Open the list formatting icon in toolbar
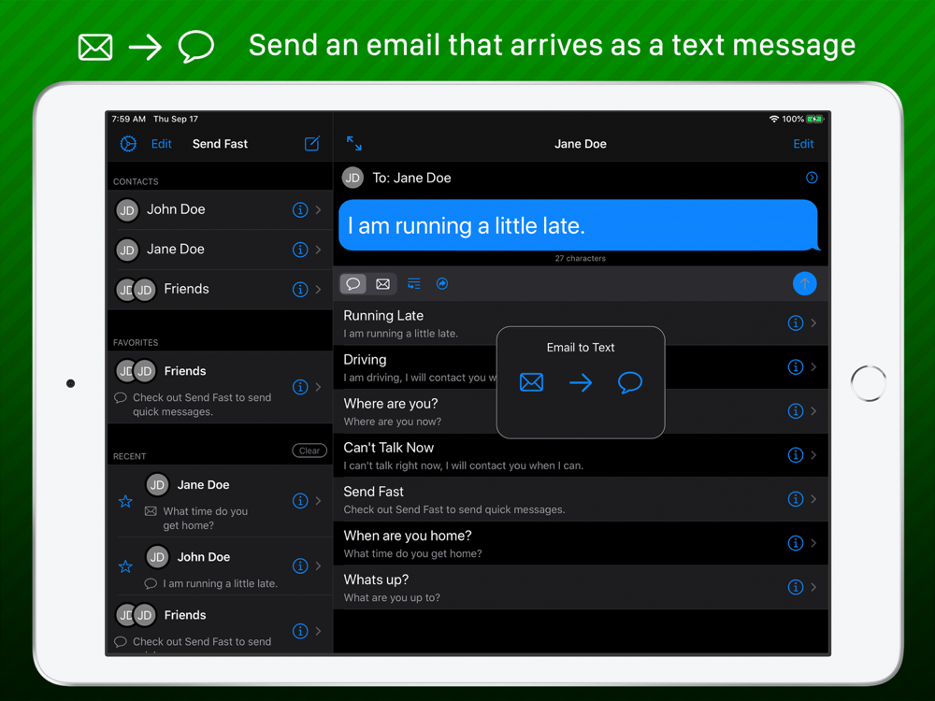The image size is (935, 701). (x=414, y=284)
